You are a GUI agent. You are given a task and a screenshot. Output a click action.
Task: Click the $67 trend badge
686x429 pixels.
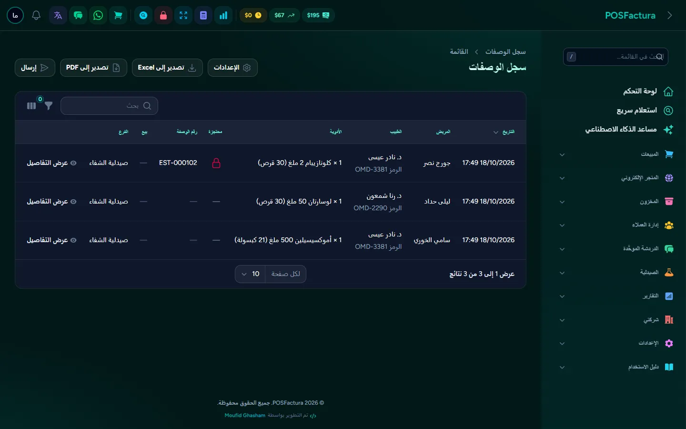click(284, 15)
